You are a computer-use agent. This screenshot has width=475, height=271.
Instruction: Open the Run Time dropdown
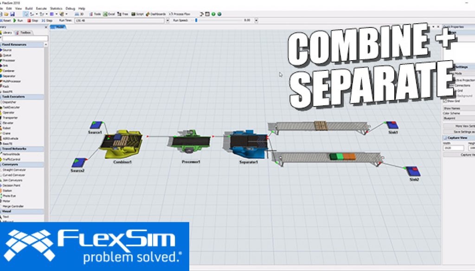pos(168,21)
